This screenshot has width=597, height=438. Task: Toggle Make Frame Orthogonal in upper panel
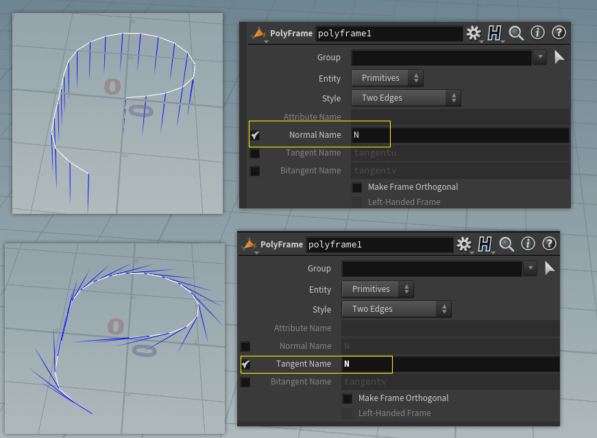(356, 187)
